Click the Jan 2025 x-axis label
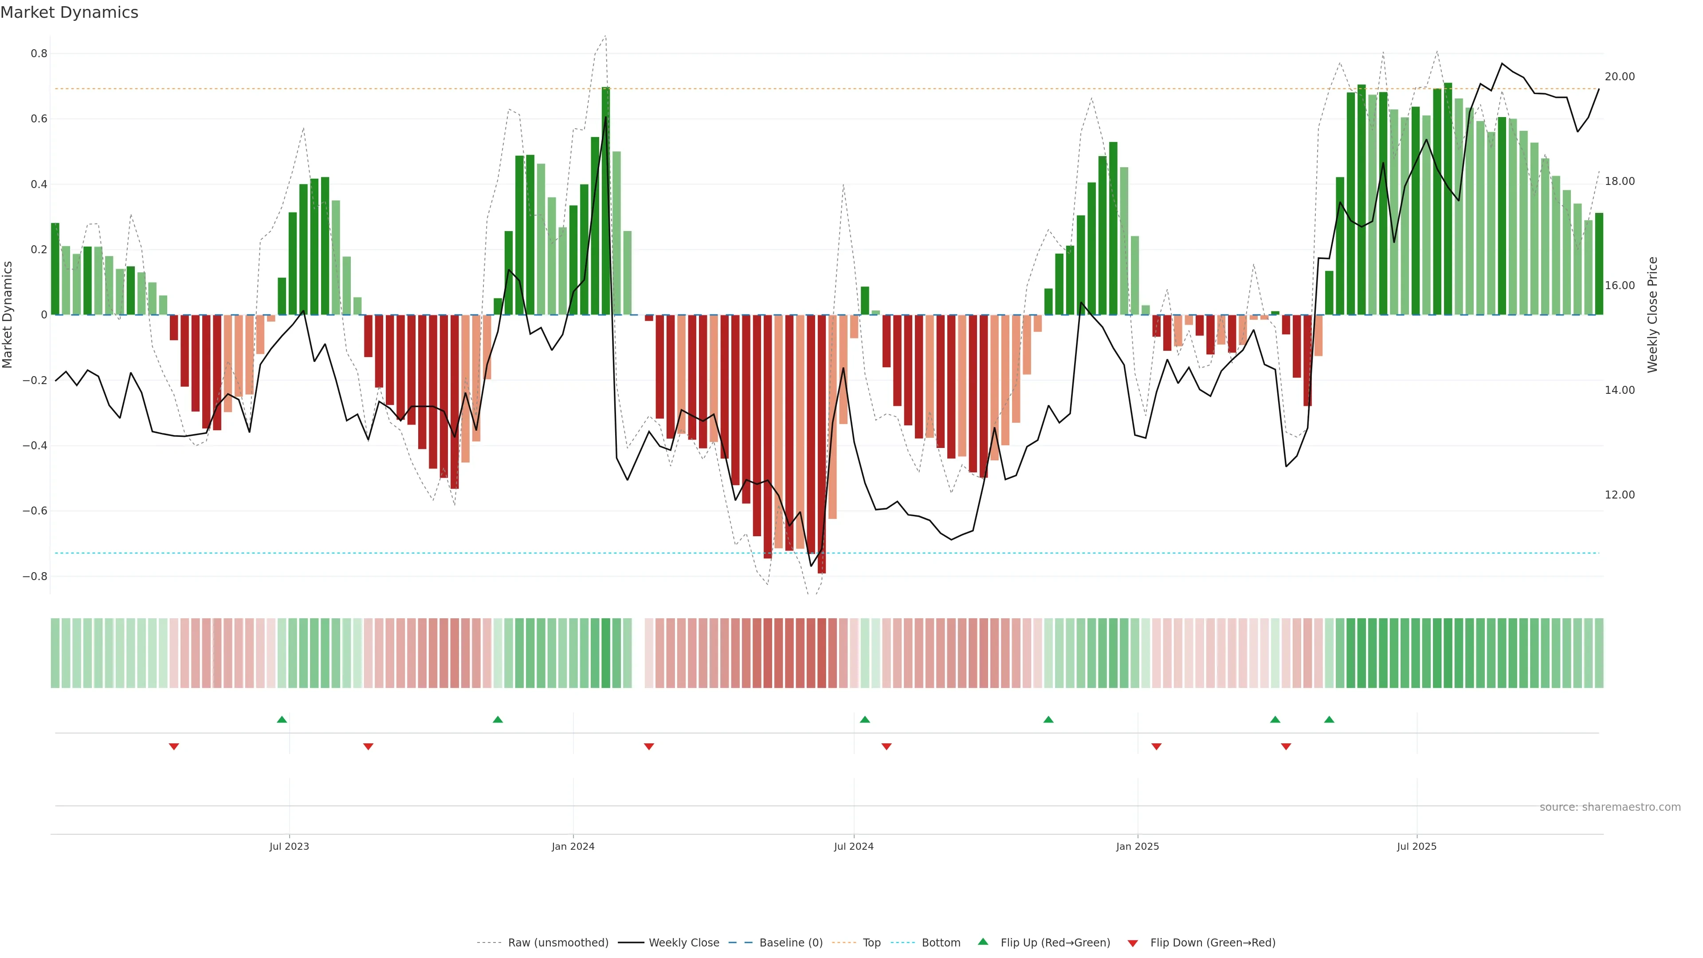The image size is (1703, 958). click(x=1137, y=846)
